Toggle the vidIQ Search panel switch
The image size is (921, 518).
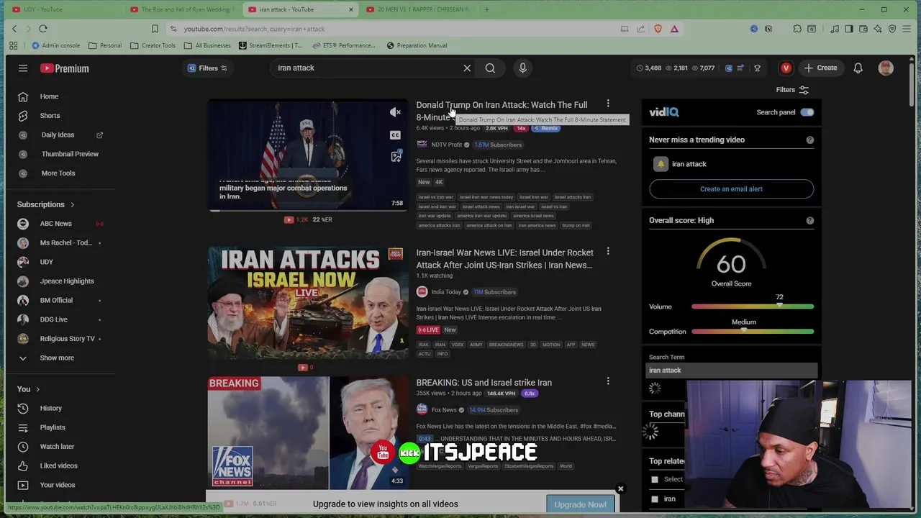(807, 112)
